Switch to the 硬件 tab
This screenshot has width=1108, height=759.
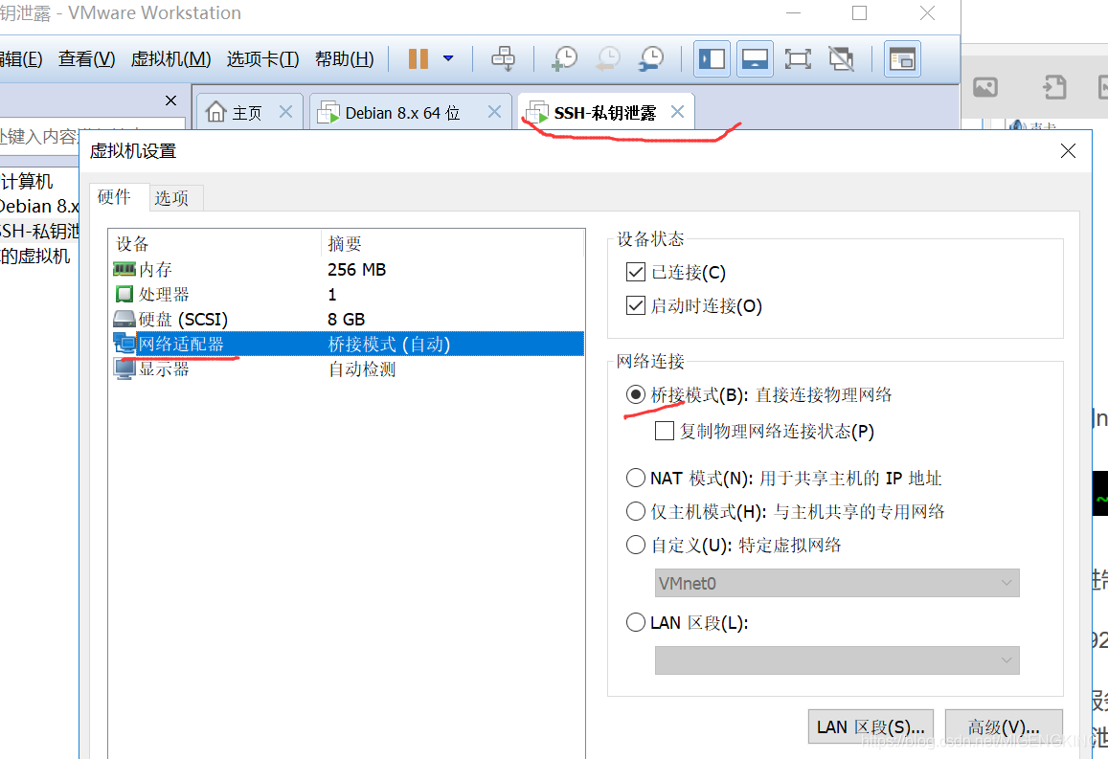point(119,197)
